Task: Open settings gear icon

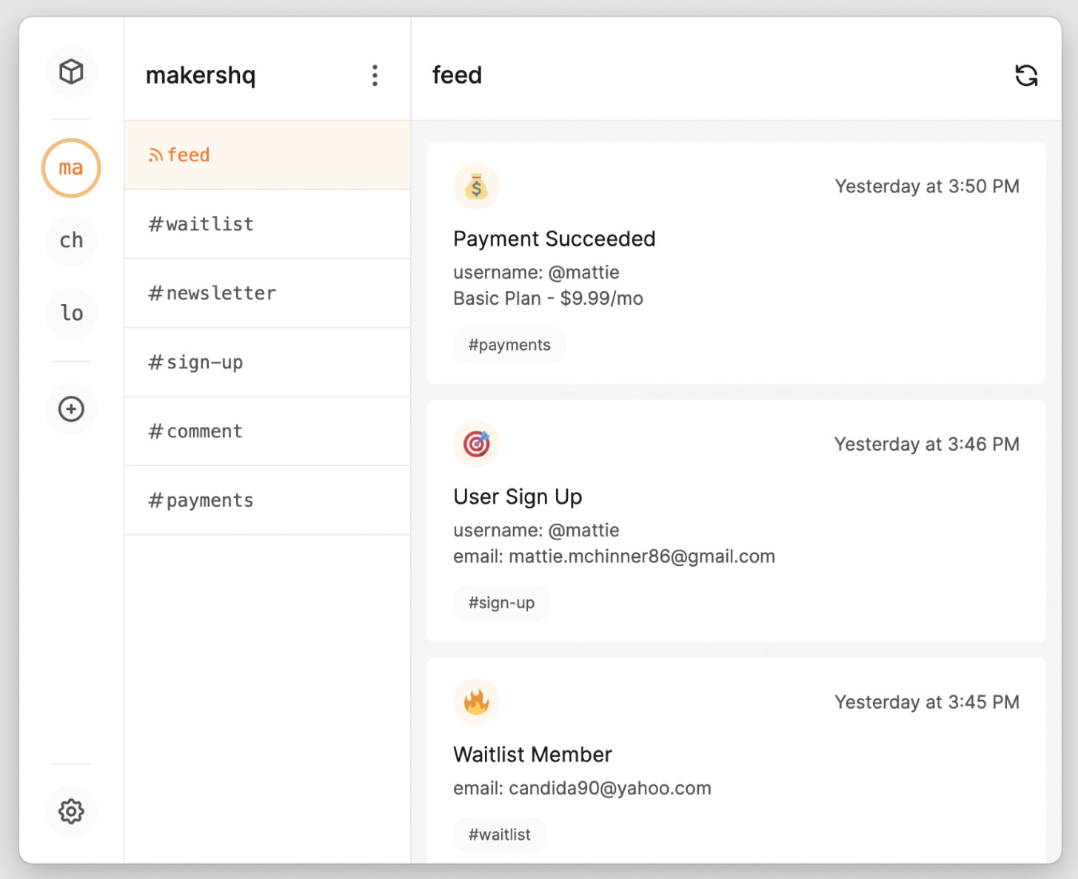Action: tap(71, 812)
